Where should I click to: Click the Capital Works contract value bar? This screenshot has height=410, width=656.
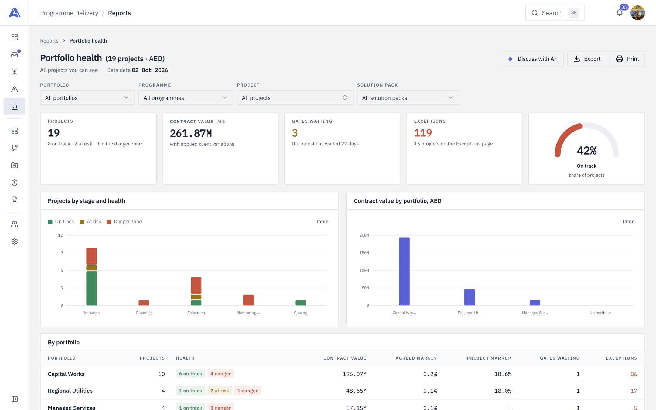click(x=404, y=271)
